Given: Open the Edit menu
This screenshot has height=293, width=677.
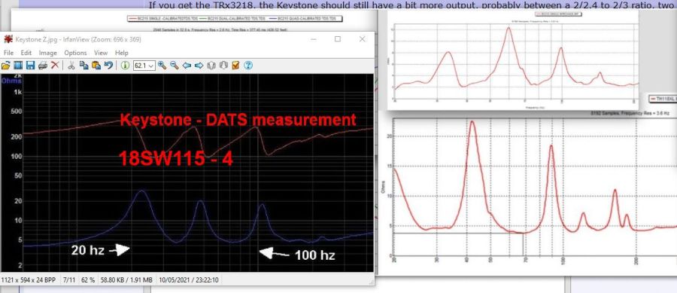Looking at the screenshot, I should coord(26,53).
